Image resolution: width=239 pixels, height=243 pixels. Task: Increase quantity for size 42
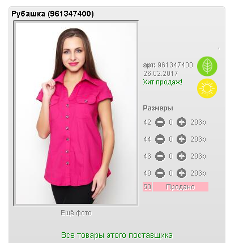click(181, 122)
